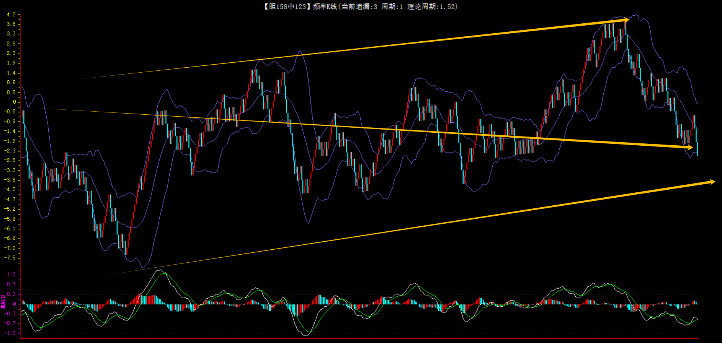Click the magenta MACD indicator label
This screenshot has height=343, width=722.
[x=3, y=302]
